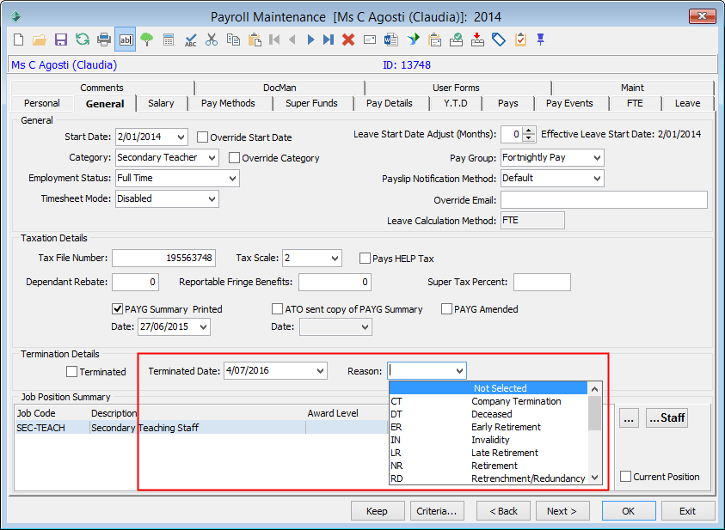Image resolution: width=725 pixels, height=530 pixels.
Task: Expand Employment Status Full Time dropdown
Action: coord(232,178)
